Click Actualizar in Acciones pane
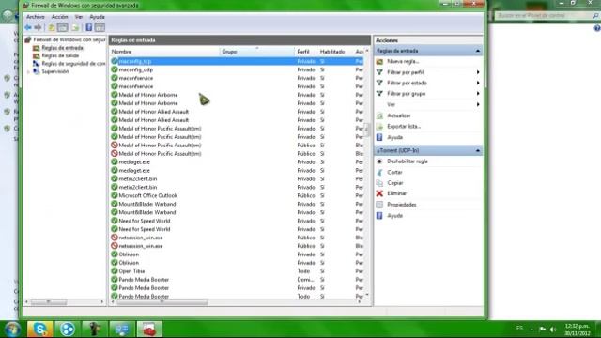The height and width of the screenshot is (338, 601). point(398,115)
